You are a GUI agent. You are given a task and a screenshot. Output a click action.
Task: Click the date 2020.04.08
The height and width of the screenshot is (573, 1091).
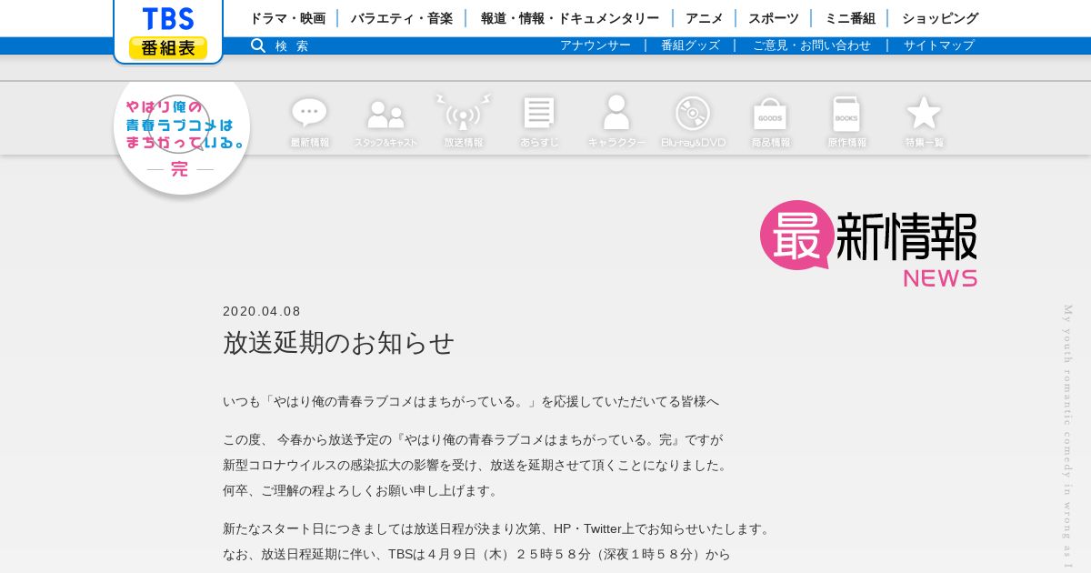262,311
